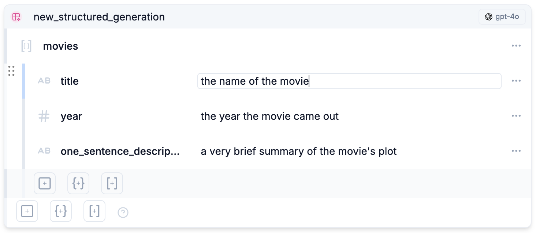
Task: Add a new property inside movies with plus icon
Action: pyautogui.click(x=45, y=183)
